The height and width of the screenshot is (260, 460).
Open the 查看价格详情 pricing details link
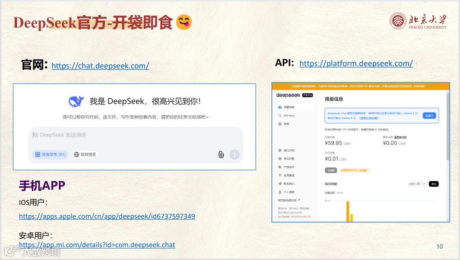coord(369,118)
